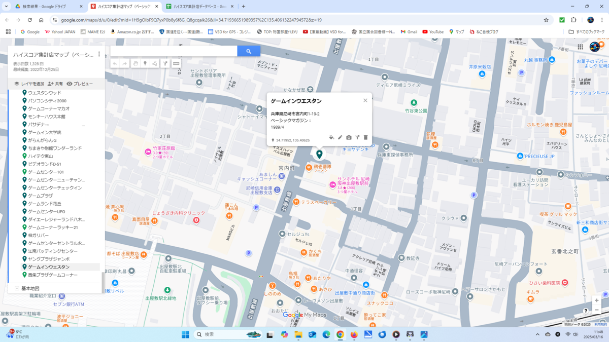Image resolution: width=609 pixels, height=342 pixels.
Task: Open the Gmail bookmark
Action: pos(409,31)
